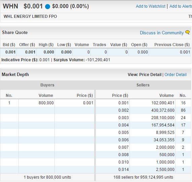This screenshot has width=192, height=182.
Task: Select the buyer row with 800,000 volume
Action: coord(47,103)
